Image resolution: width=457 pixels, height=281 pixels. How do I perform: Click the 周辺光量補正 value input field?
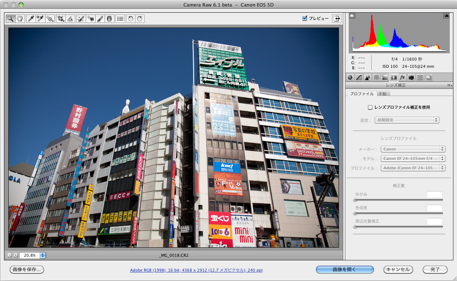click(434, 222)
